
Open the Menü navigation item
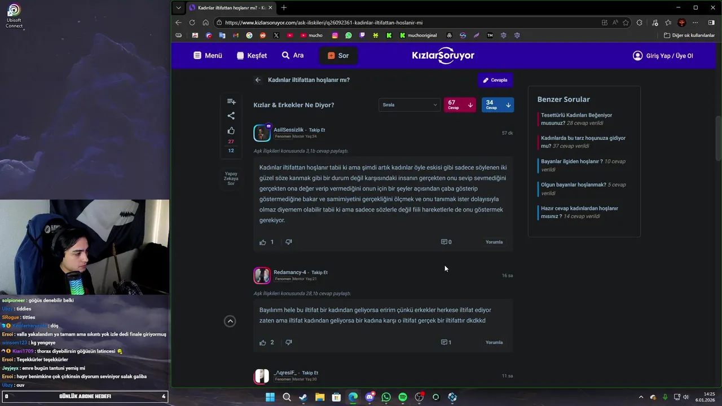coord(208,56)
